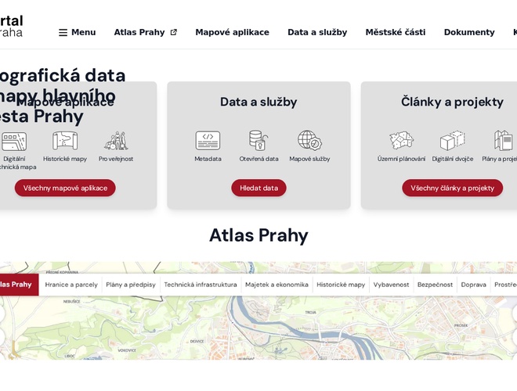Screen dimensions: 517x391
Task: Switch to the Hranice a parcely tab
Action: click(x=71, y=285)
